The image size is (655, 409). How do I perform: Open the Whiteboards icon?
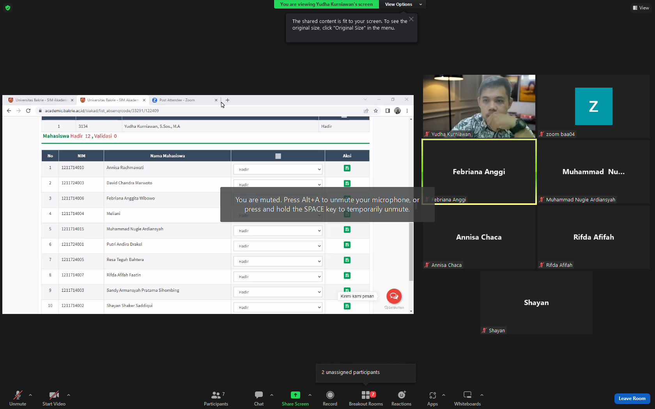[467, 395]
